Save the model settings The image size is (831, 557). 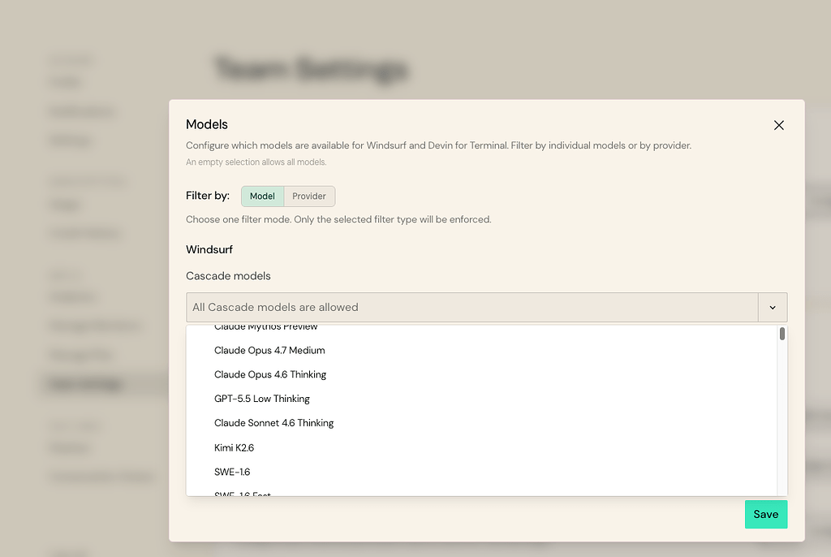[x=766, y=514]
